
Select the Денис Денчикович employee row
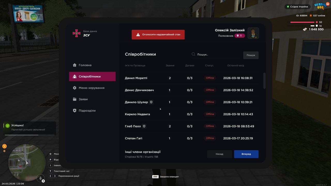pos(192,90)
